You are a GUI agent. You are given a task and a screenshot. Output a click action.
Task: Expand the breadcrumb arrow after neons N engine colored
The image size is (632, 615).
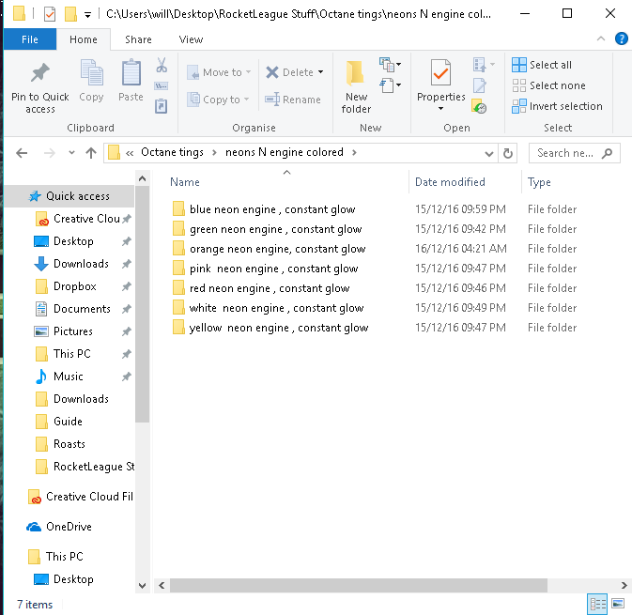[354, 152]
